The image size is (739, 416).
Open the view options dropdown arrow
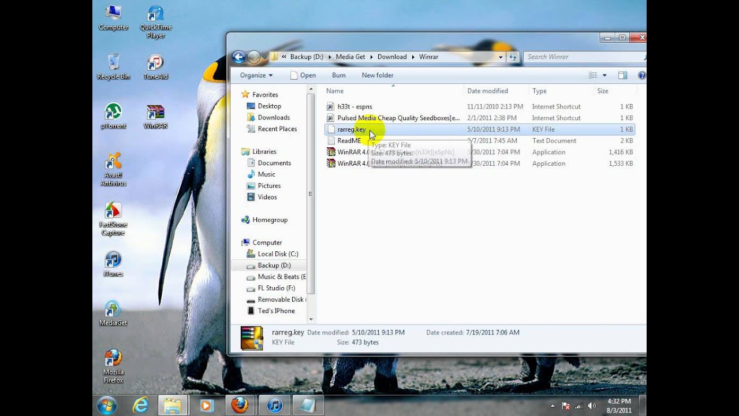(x=604, y=75)
